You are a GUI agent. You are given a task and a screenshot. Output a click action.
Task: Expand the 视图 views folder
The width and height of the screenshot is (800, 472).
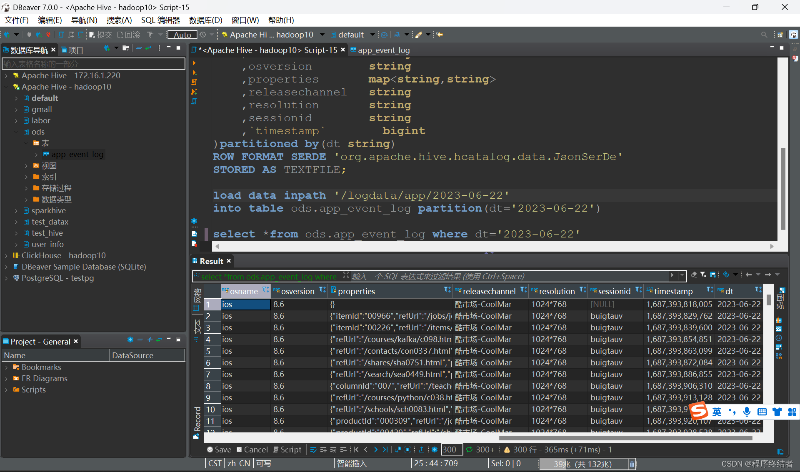26,165
